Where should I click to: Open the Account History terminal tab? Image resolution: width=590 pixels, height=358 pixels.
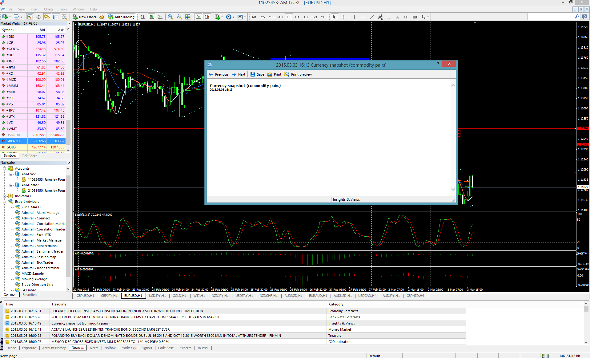(x=54, y=348)
